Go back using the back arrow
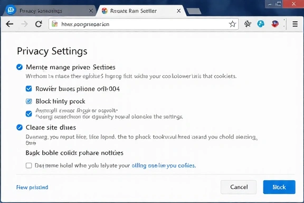This screenshot has height=203, width=304. click(9, 24)
